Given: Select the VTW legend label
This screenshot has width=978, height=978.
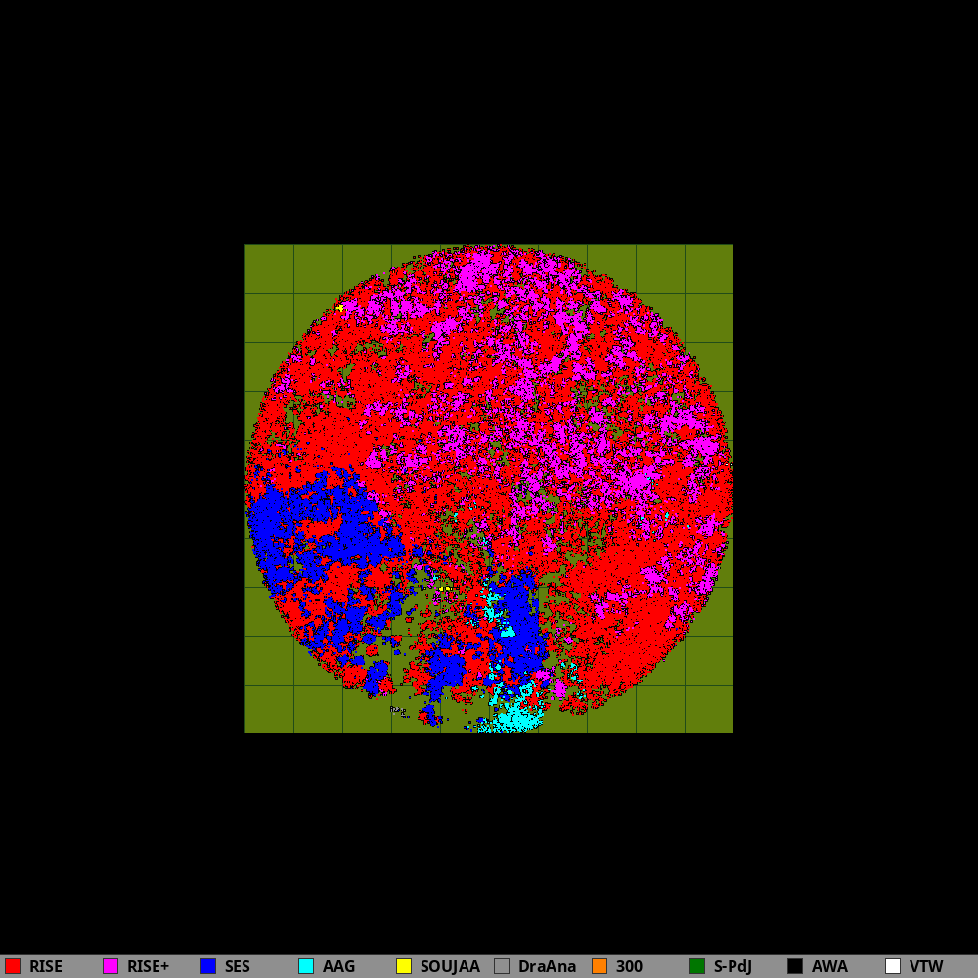Looking at the screenshot, I should (925, 967).
